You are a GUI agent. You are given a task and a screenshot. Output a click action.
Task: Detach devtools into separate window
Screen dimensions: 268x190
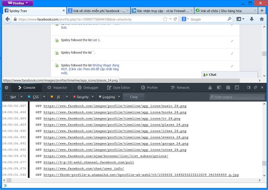(255, 87)
